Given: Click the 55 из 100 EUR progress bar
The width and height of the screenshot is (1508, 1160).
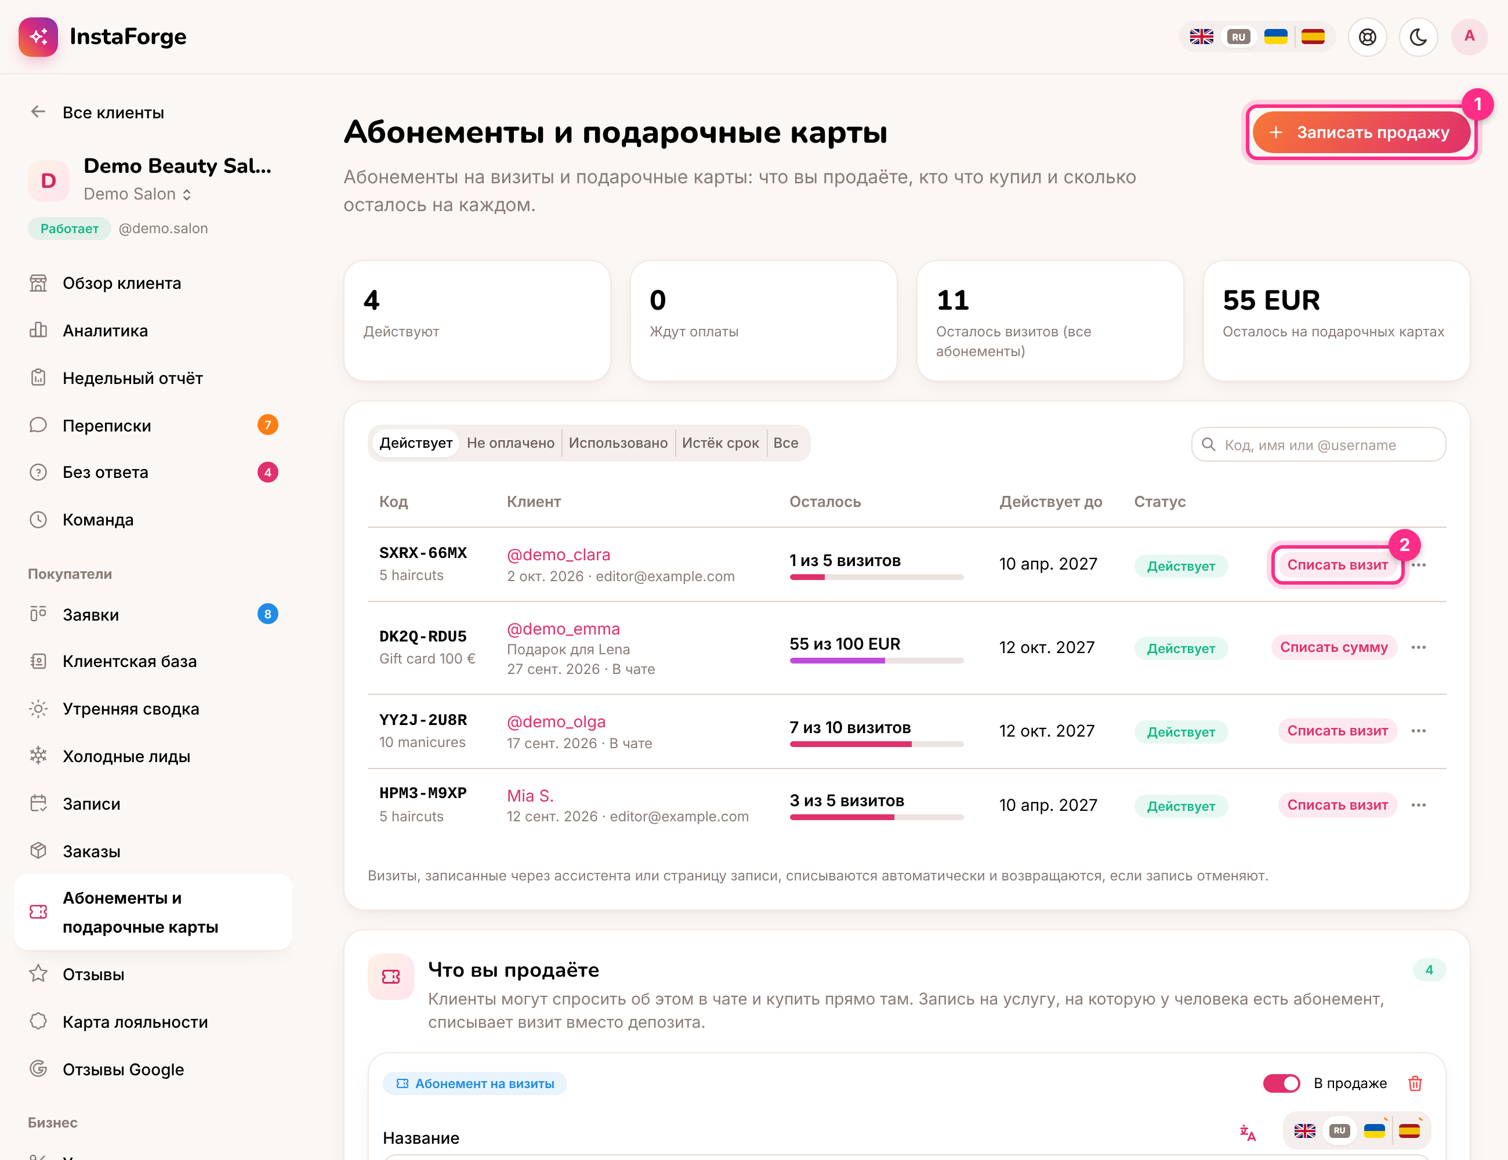Looking at the screenshot, I should 876,661.
